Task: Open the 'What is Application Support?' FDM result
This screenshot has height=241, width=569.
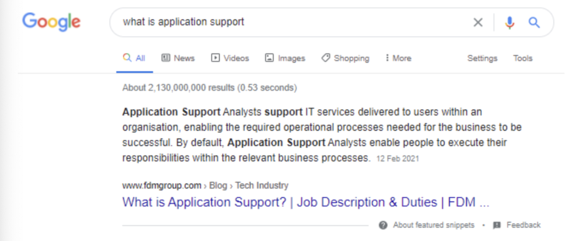Action: coord(305,202)
